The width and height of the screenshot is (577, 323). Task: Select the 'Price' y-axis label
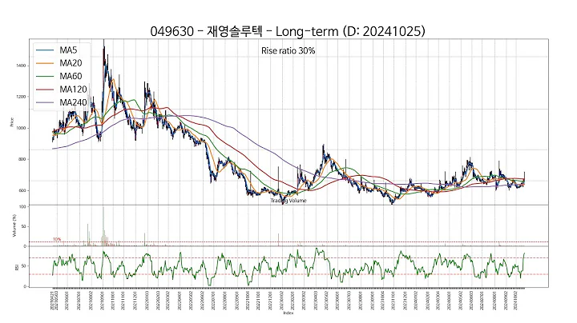pyautogui.click(x=11, y=122)
